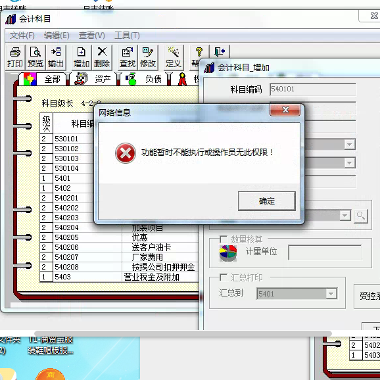
Task: Toggle the 汇总打印 checkbox
Action: 224,277
